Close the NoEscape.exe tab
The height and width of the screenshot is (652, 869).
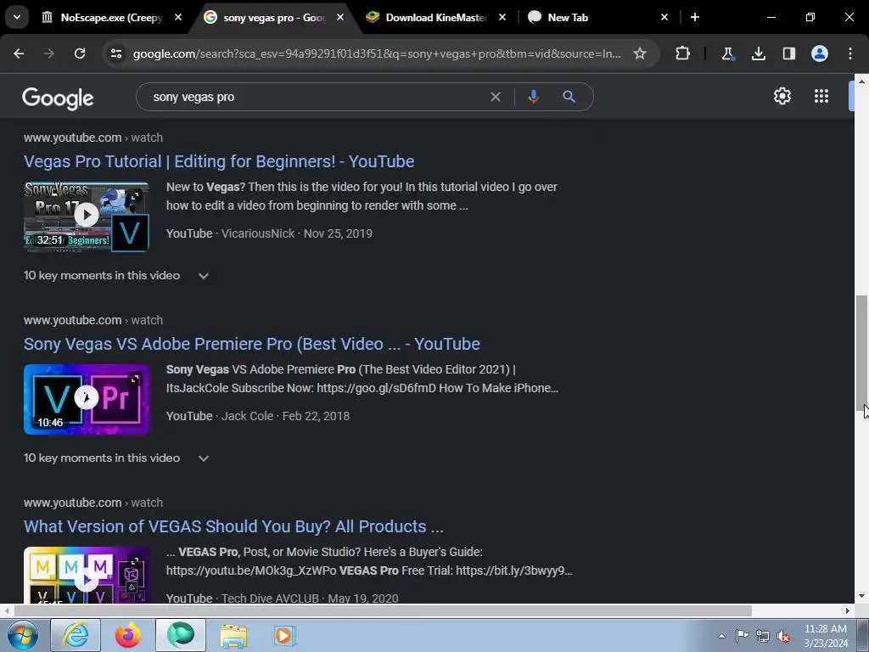(178, 17)
